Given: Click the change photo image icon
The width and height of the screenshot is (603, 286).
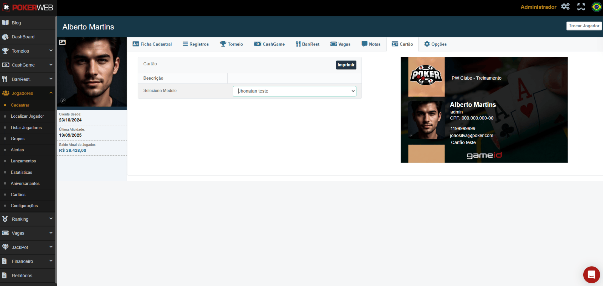Looking at the screenshot, I should (x=62, y=42).
